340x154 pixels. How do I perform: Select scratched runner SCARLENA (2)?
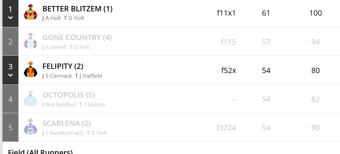point(66,123)
